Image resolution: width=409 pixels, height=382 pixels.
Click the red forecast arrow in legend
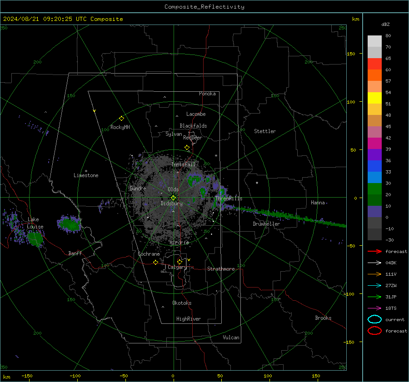point(374,251)
